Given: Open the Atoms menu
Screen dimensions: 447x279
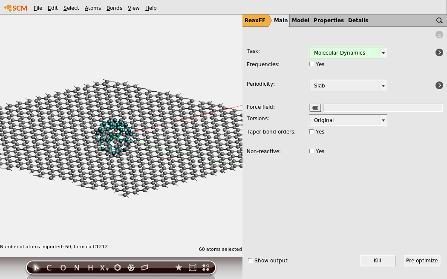Looking at the screenshot, I should coord(93,8).
